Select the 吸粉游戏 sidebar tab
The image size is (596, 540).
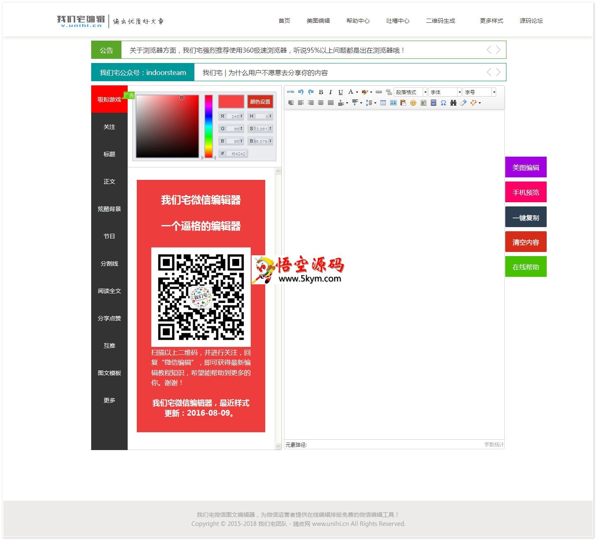109,99
